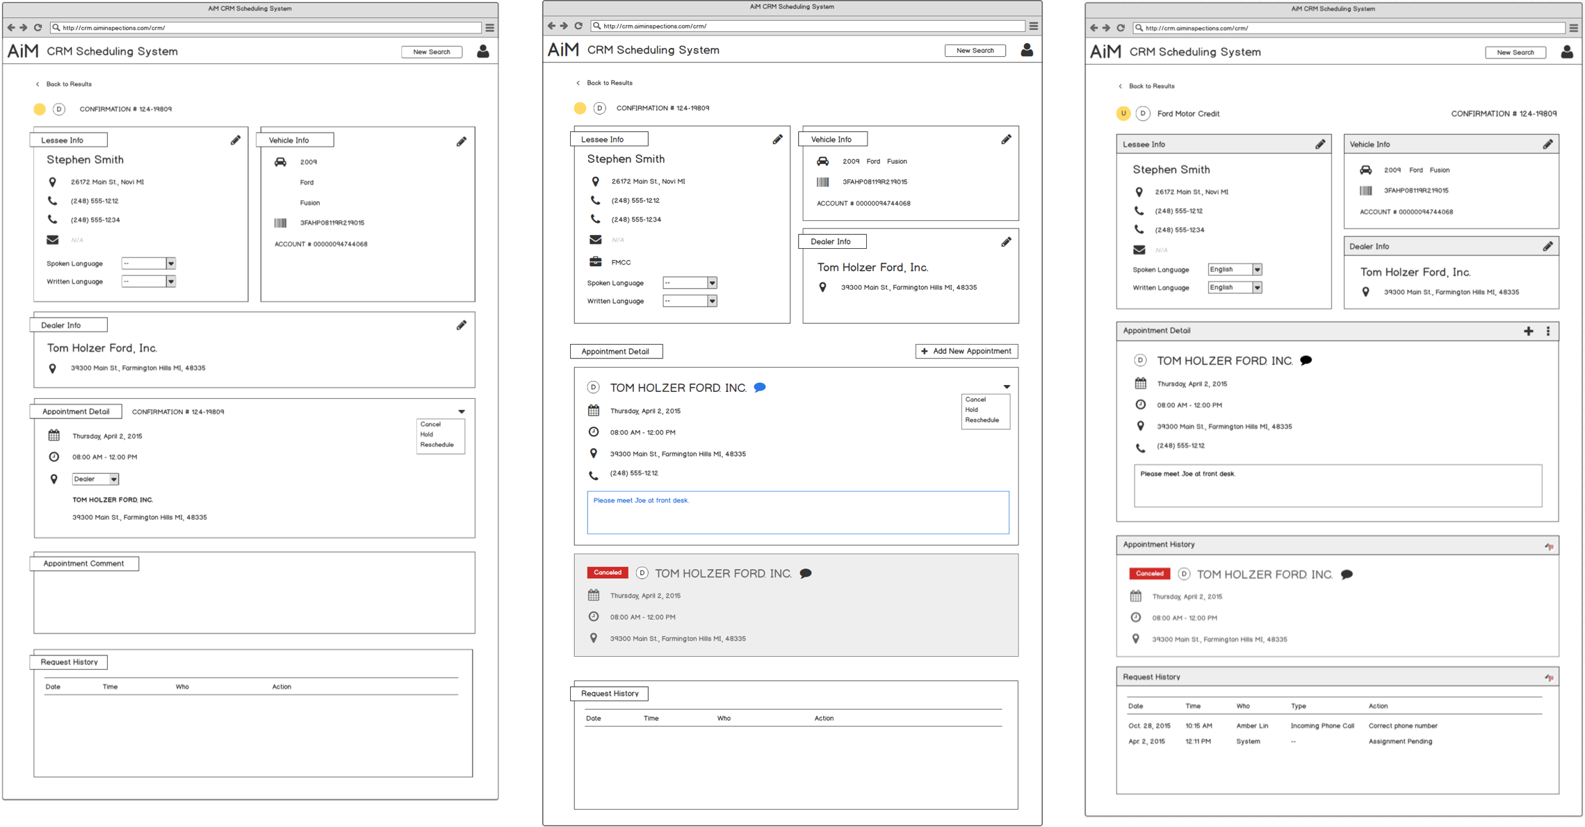Click the Add New Appointment button
The width and height of the screenshot is (1585, 827).
click(966, 352)
